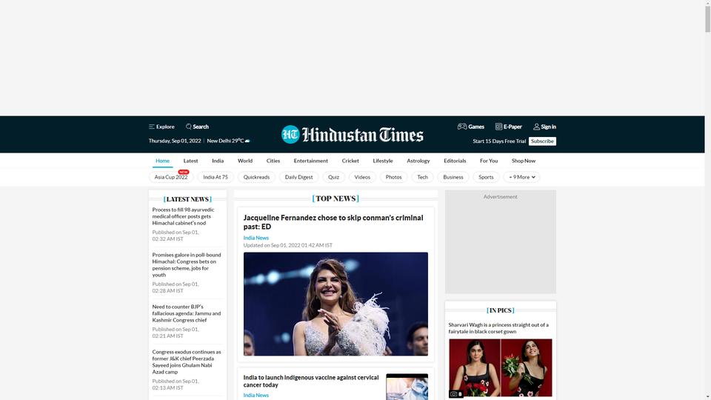Select the India At 75 pill
Viewport: 711px width, 400px height.
(216, 177)
